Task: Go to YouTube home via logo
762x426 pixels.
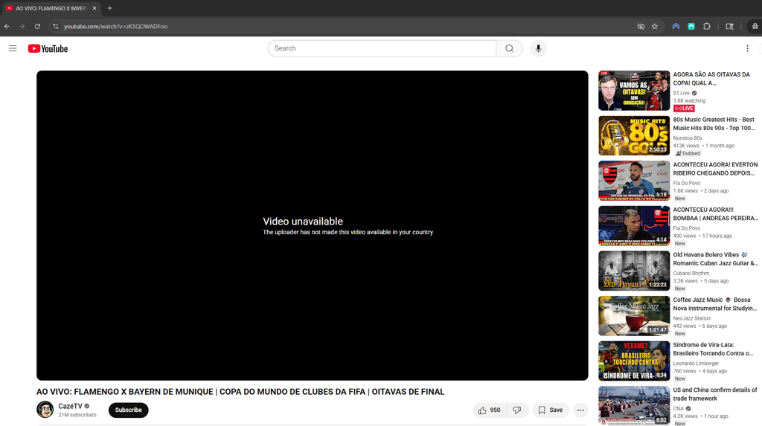Action: (48, 48)
